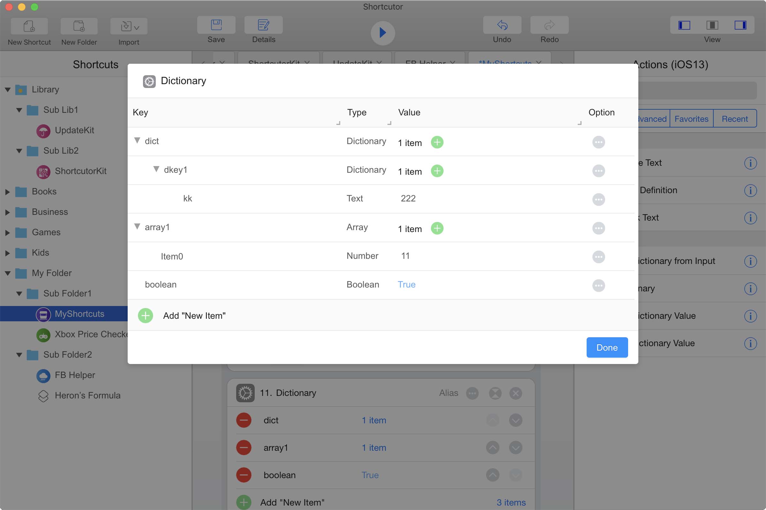Toggle right panel visibility in View
Screen dimensions: 766x510
(x=740, y=25)
